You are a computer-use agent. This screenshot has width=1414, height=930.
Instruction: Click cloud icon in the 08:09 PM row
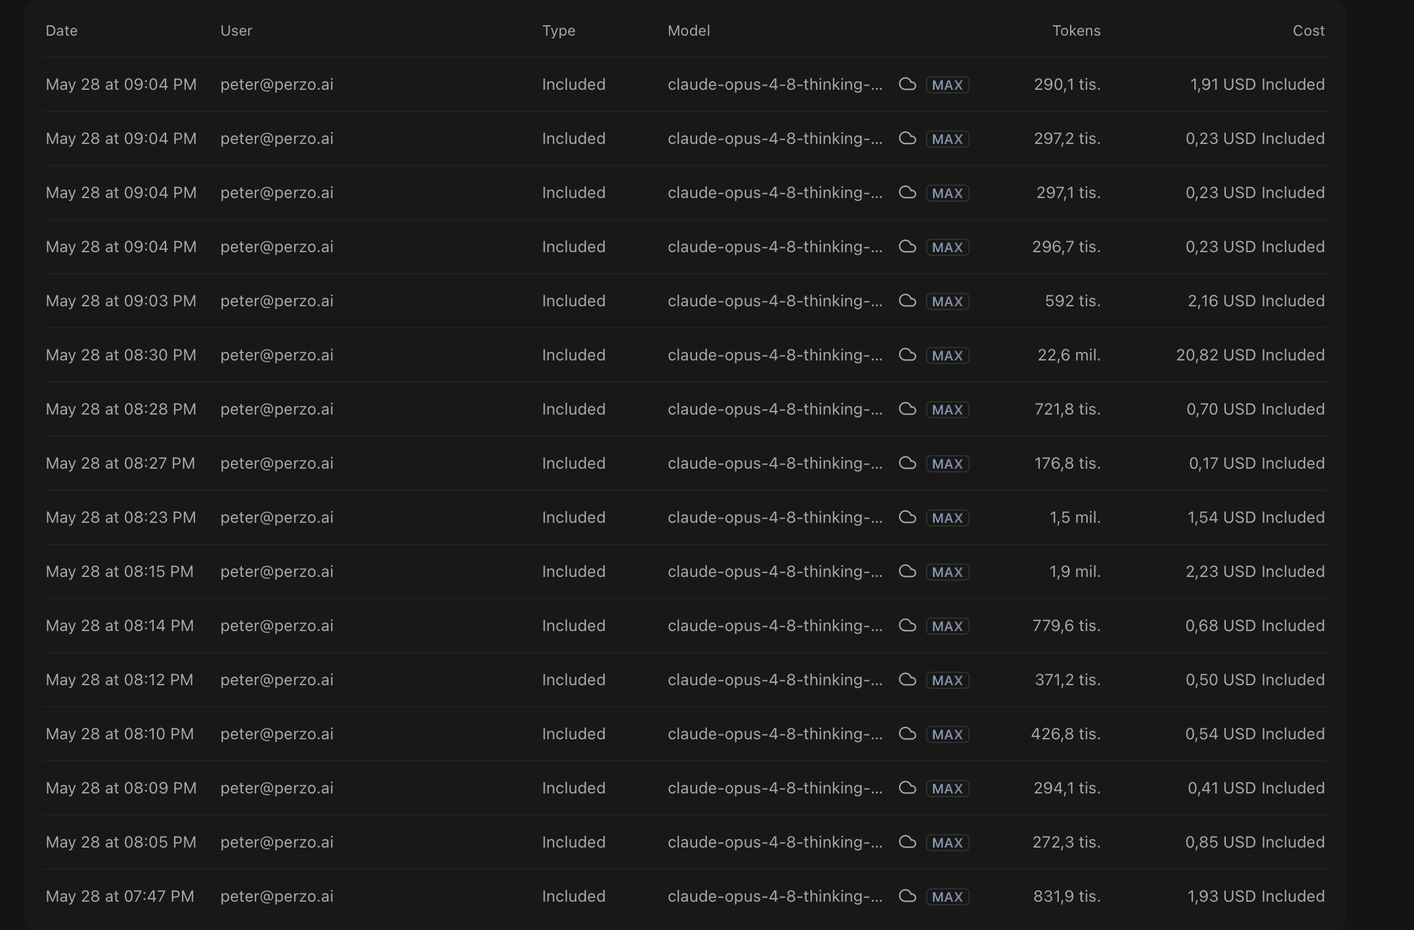point(907,788)
